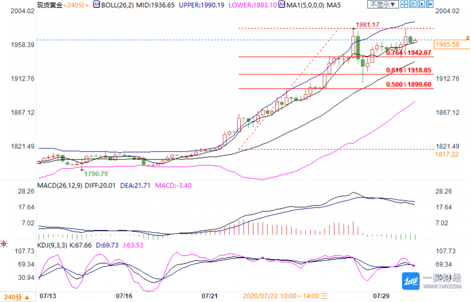The width and height of the screenshot is (471, 302).
Task: Click the MACD:-3.40 value
Action: tap(173, 185)
